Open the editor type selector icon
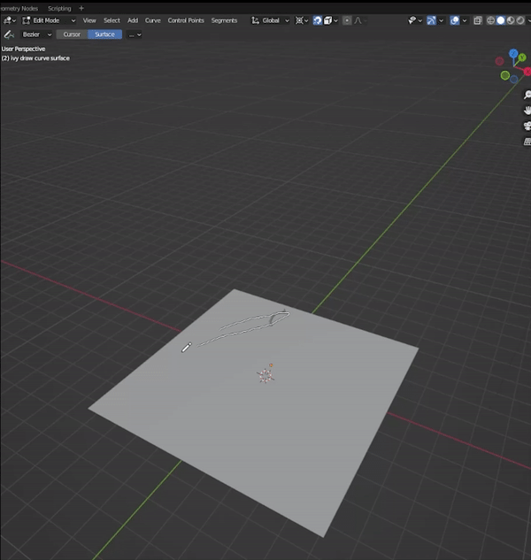Image resolution: width=531 pixels, height=560 pixels. click(x=9, y=20)
